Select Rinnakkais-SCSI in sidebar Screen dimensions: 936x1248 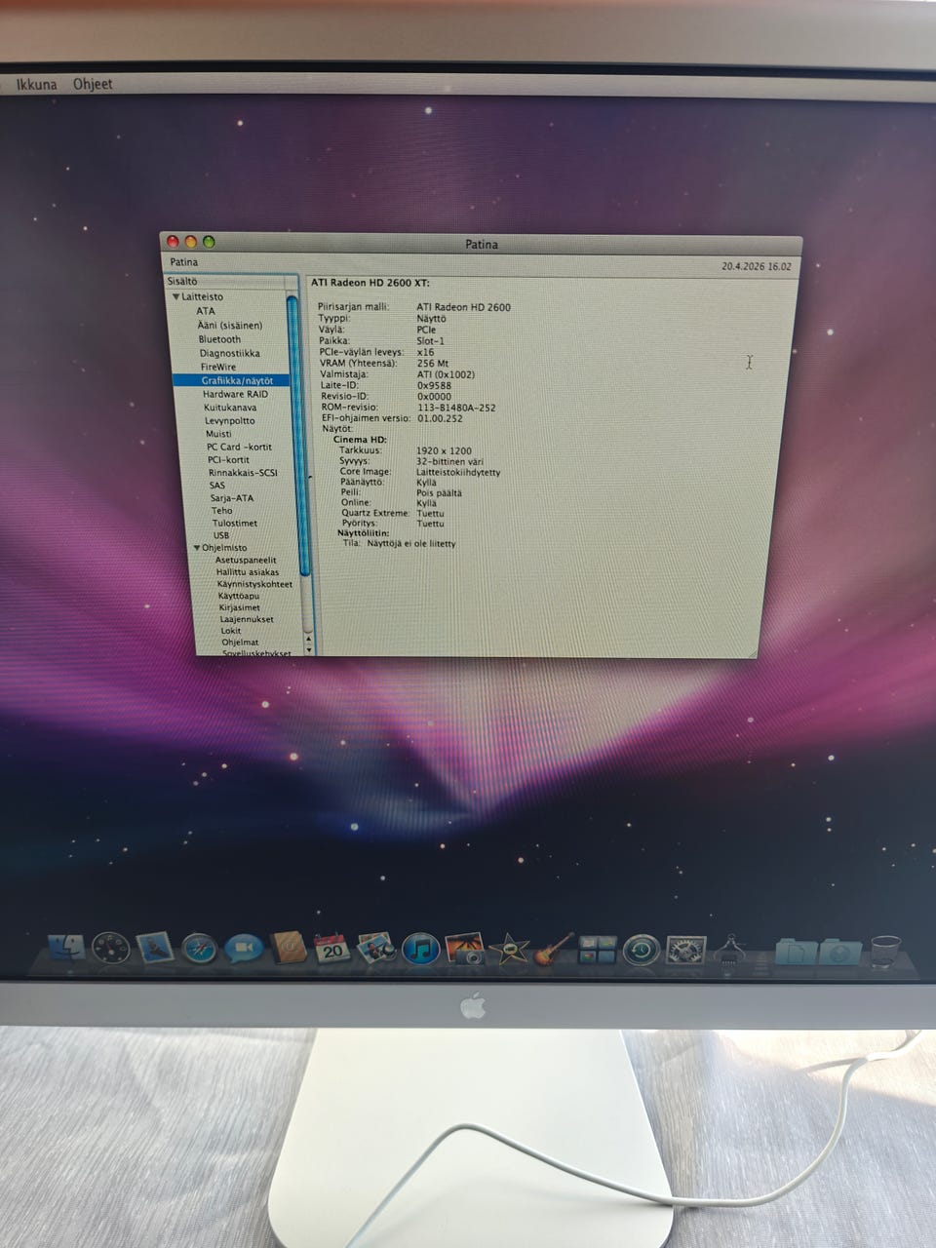coord(243,472)
